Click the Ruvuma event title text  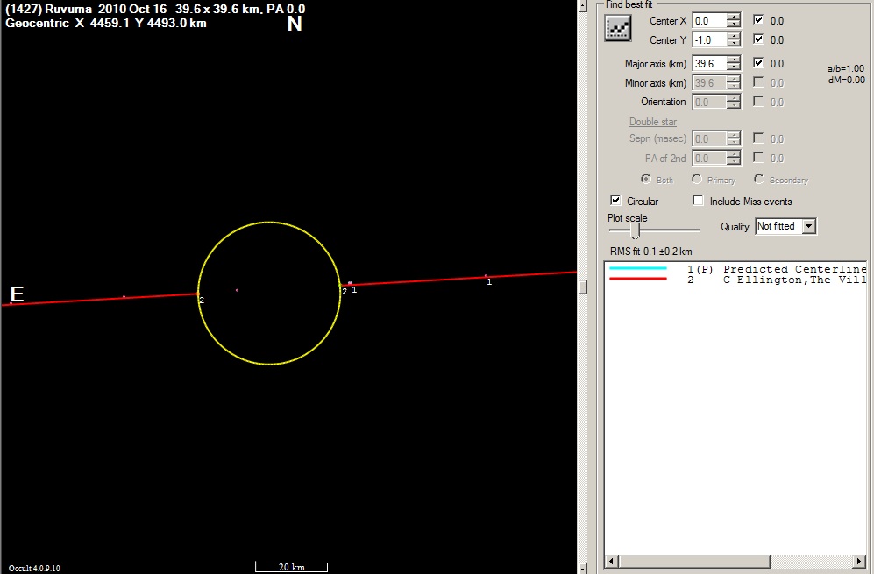155,9
